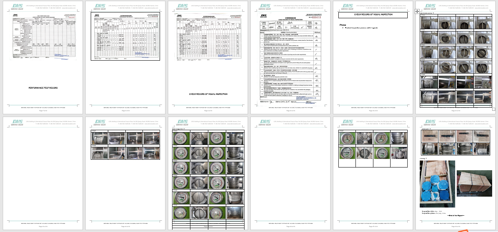The width and height of the screenshot is (498, 232).
Task: Click the 'Inspection date' line
Action: 431,211
